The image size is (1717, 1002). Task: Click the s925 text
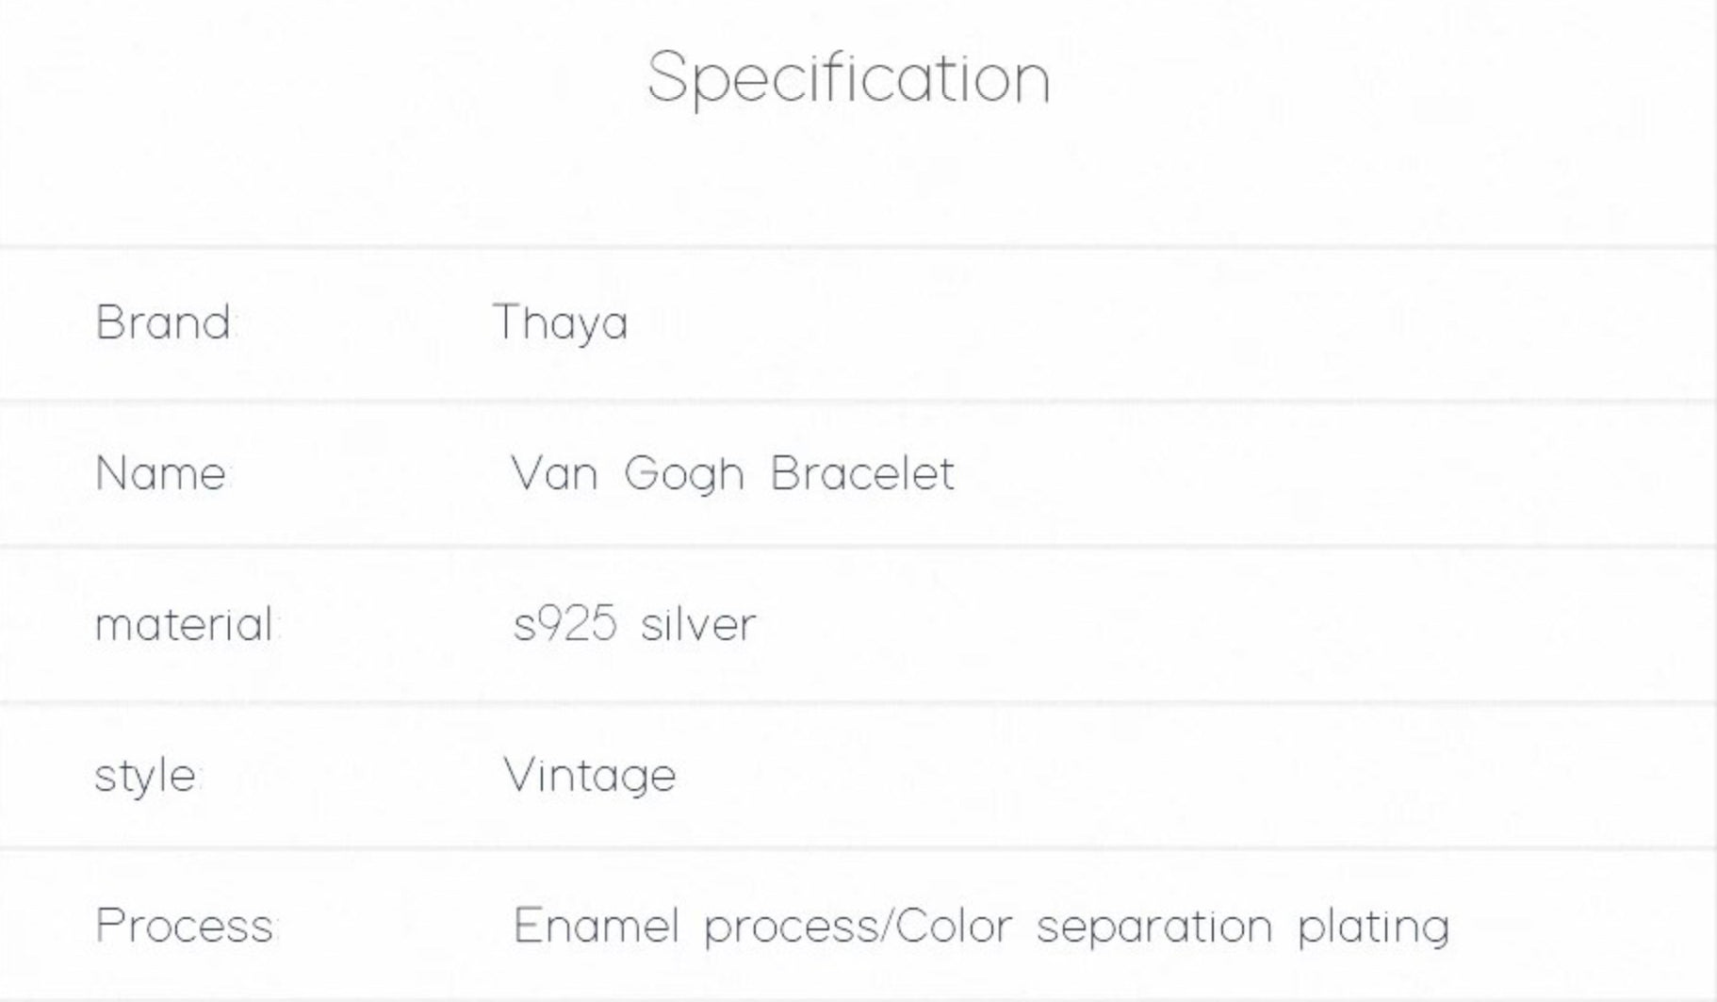(x=565, y=624)
